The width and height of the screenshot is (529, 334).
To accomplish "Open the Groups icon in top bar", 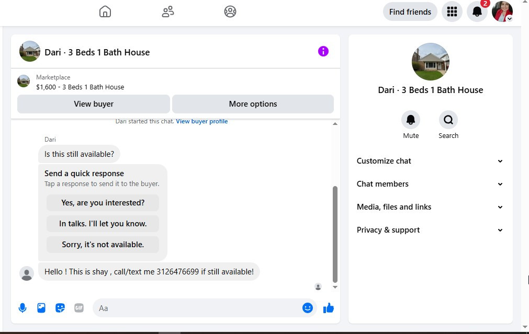I will pos(230,11).
